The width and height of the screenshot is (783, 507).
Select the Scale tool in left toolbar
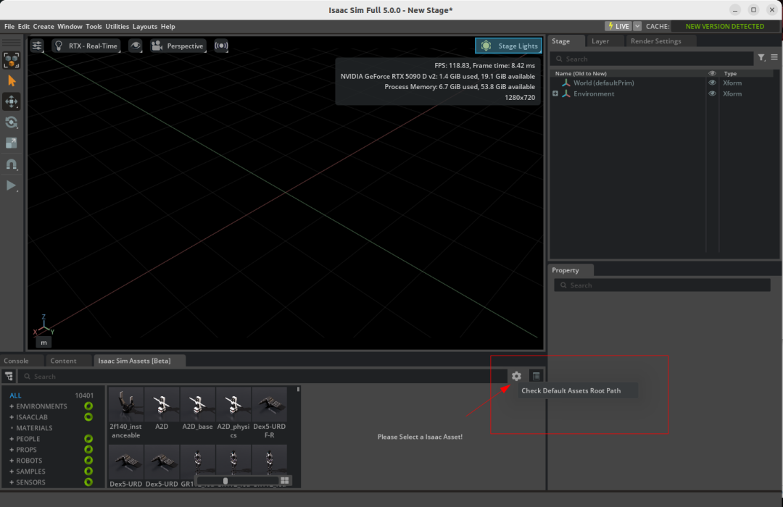coord(12,143)
